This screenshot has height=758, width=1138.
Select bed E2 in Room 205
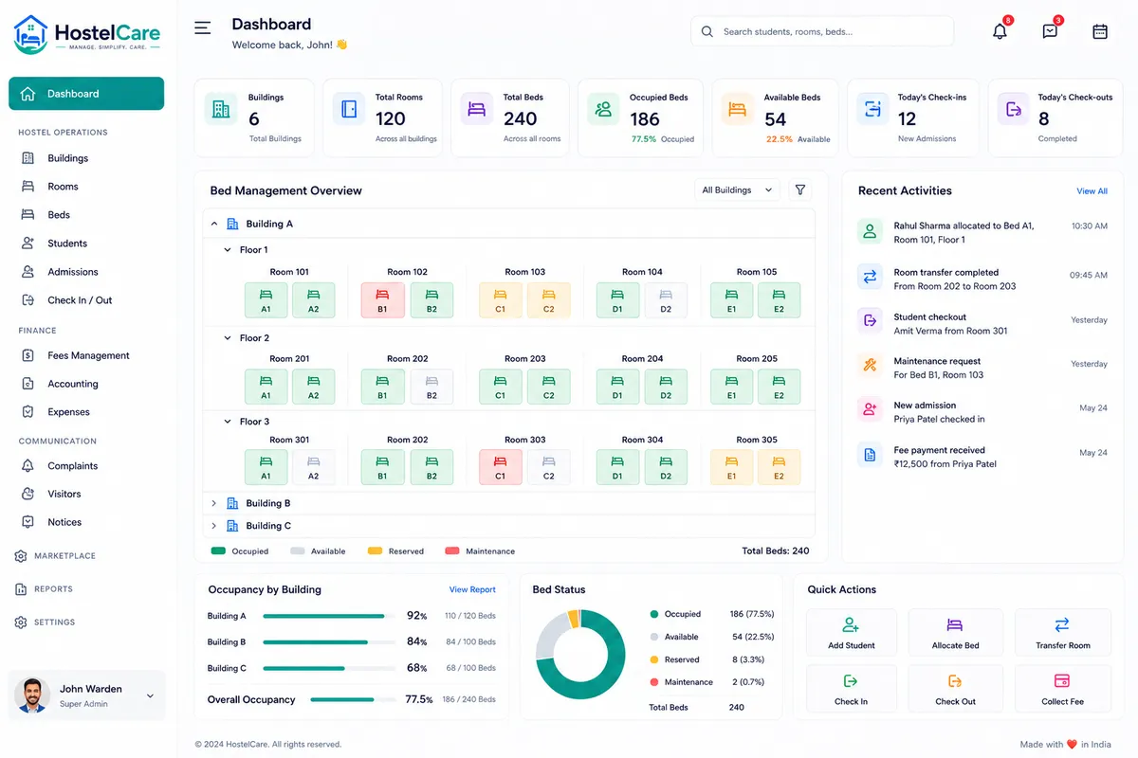pyautogui.click(x=779, y=387)
